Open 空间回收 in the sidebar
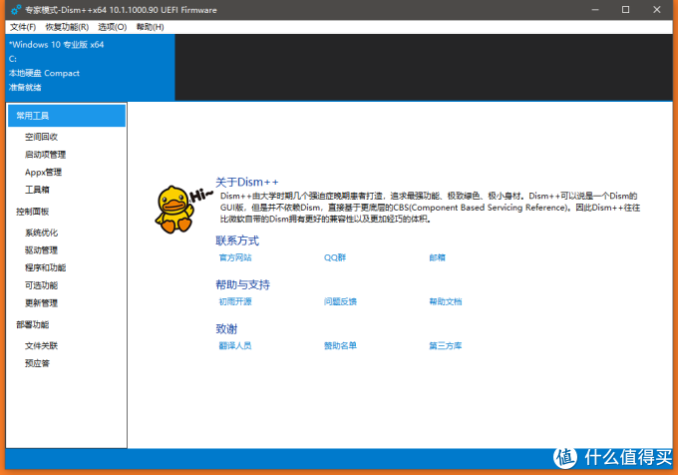This screenshot has height=475, width=678. 41,137
